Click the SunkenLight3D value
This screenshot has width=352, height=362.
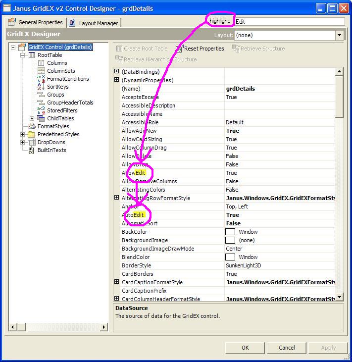pos(243,265)
